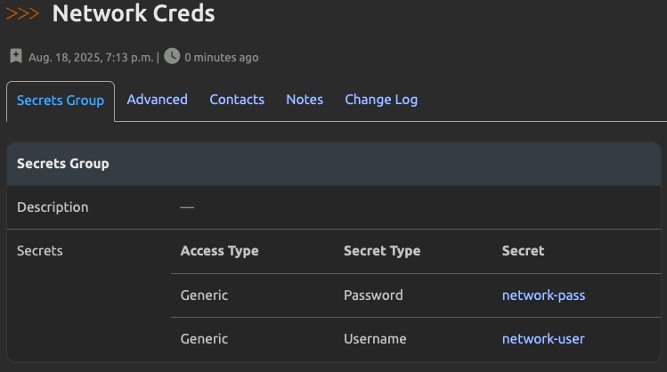
Task: Follow the network-user secret link
Action: [543, 339]
